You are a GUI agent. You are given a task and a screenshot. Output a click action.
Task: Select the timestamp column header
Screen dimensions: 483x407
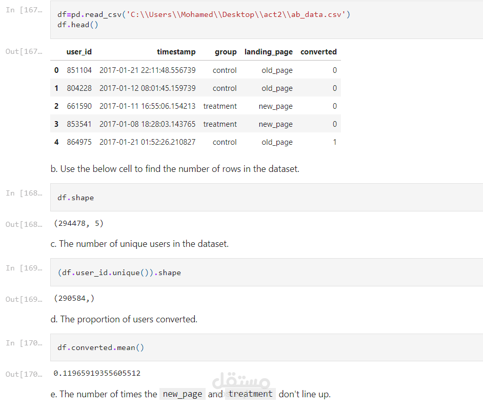pyautogui.click(x=176, y=52)
